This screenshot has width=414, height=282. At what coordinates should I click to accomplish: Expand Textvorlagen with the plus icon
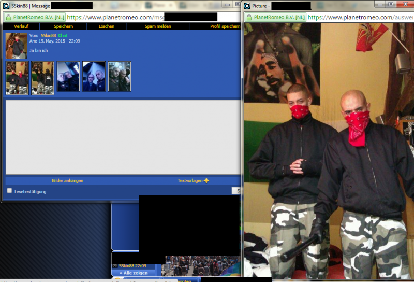point(206,180)
